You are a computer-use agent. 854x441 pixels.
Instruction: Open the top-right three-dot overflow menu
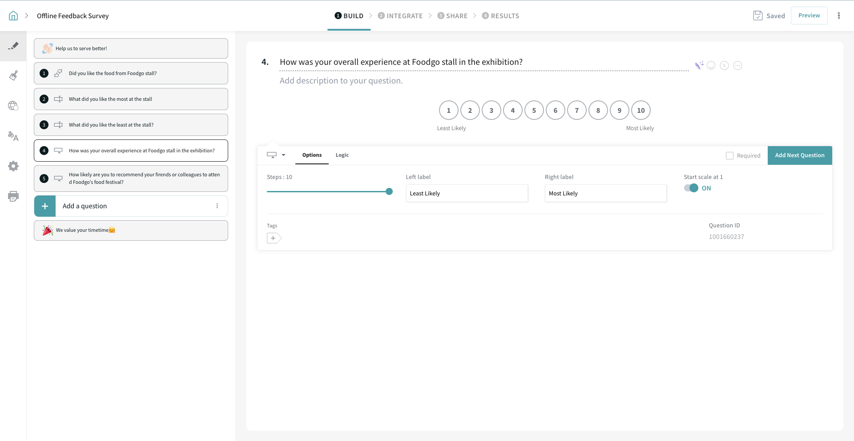[x=839, y=16]
